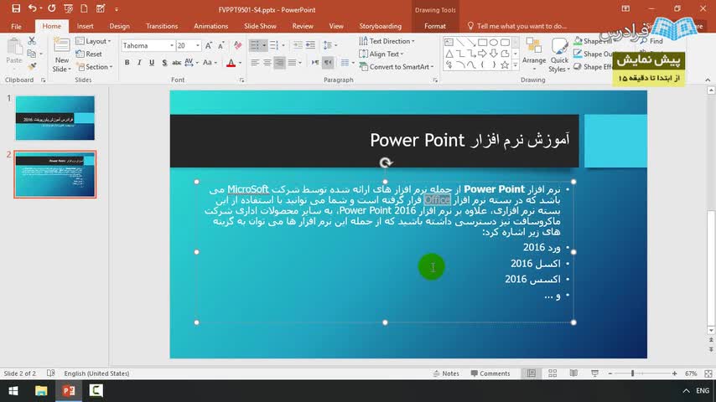
Task: Open the Transitions tab
Action: pyautogui.click(x=162, y=26)
